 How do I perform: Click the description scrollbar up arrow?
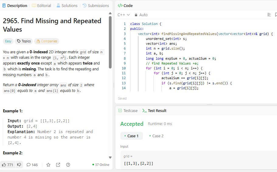pyautogui.click(x=110, y=13)
